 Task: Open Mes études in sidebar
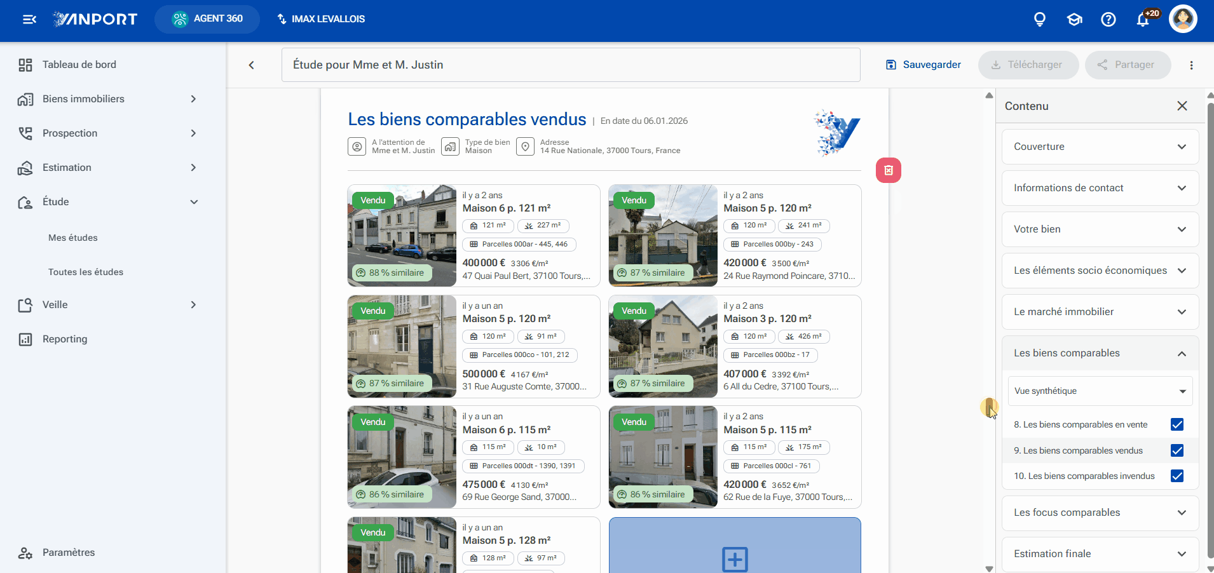coord(73,238)
